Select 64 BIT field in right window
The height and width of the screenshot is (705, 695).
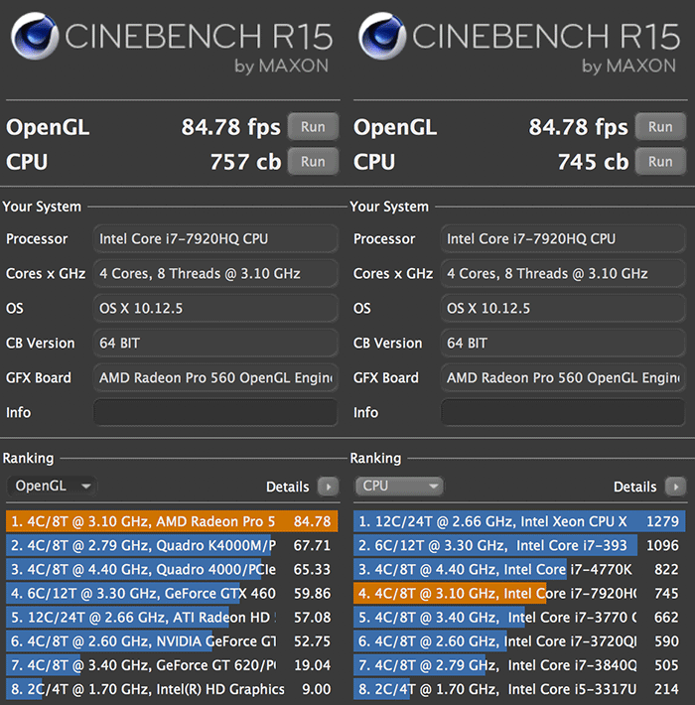point(563,343)
